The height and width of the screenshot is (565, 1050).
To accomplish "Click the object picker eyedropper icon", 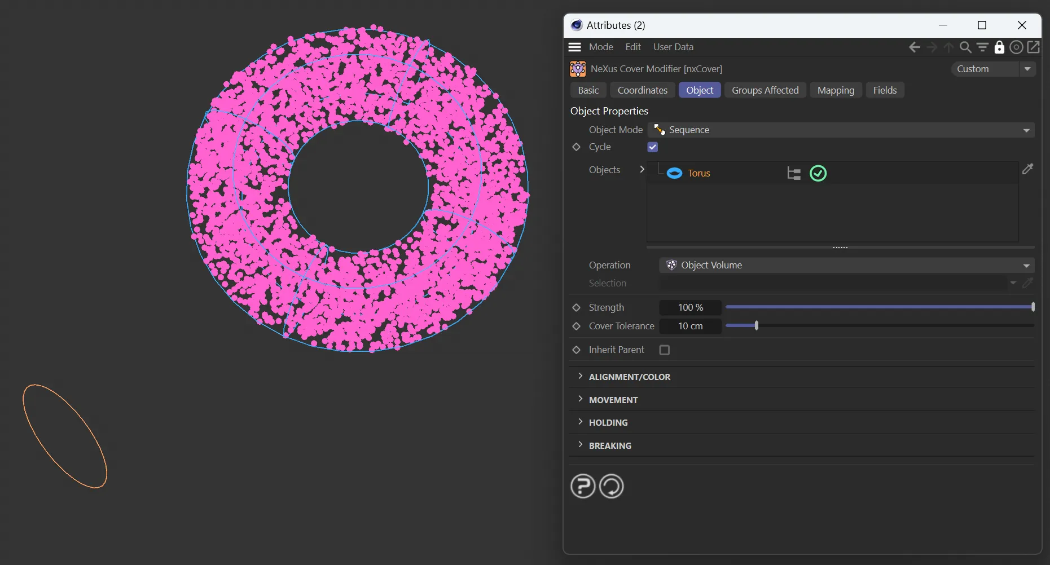I will 1027,169.
